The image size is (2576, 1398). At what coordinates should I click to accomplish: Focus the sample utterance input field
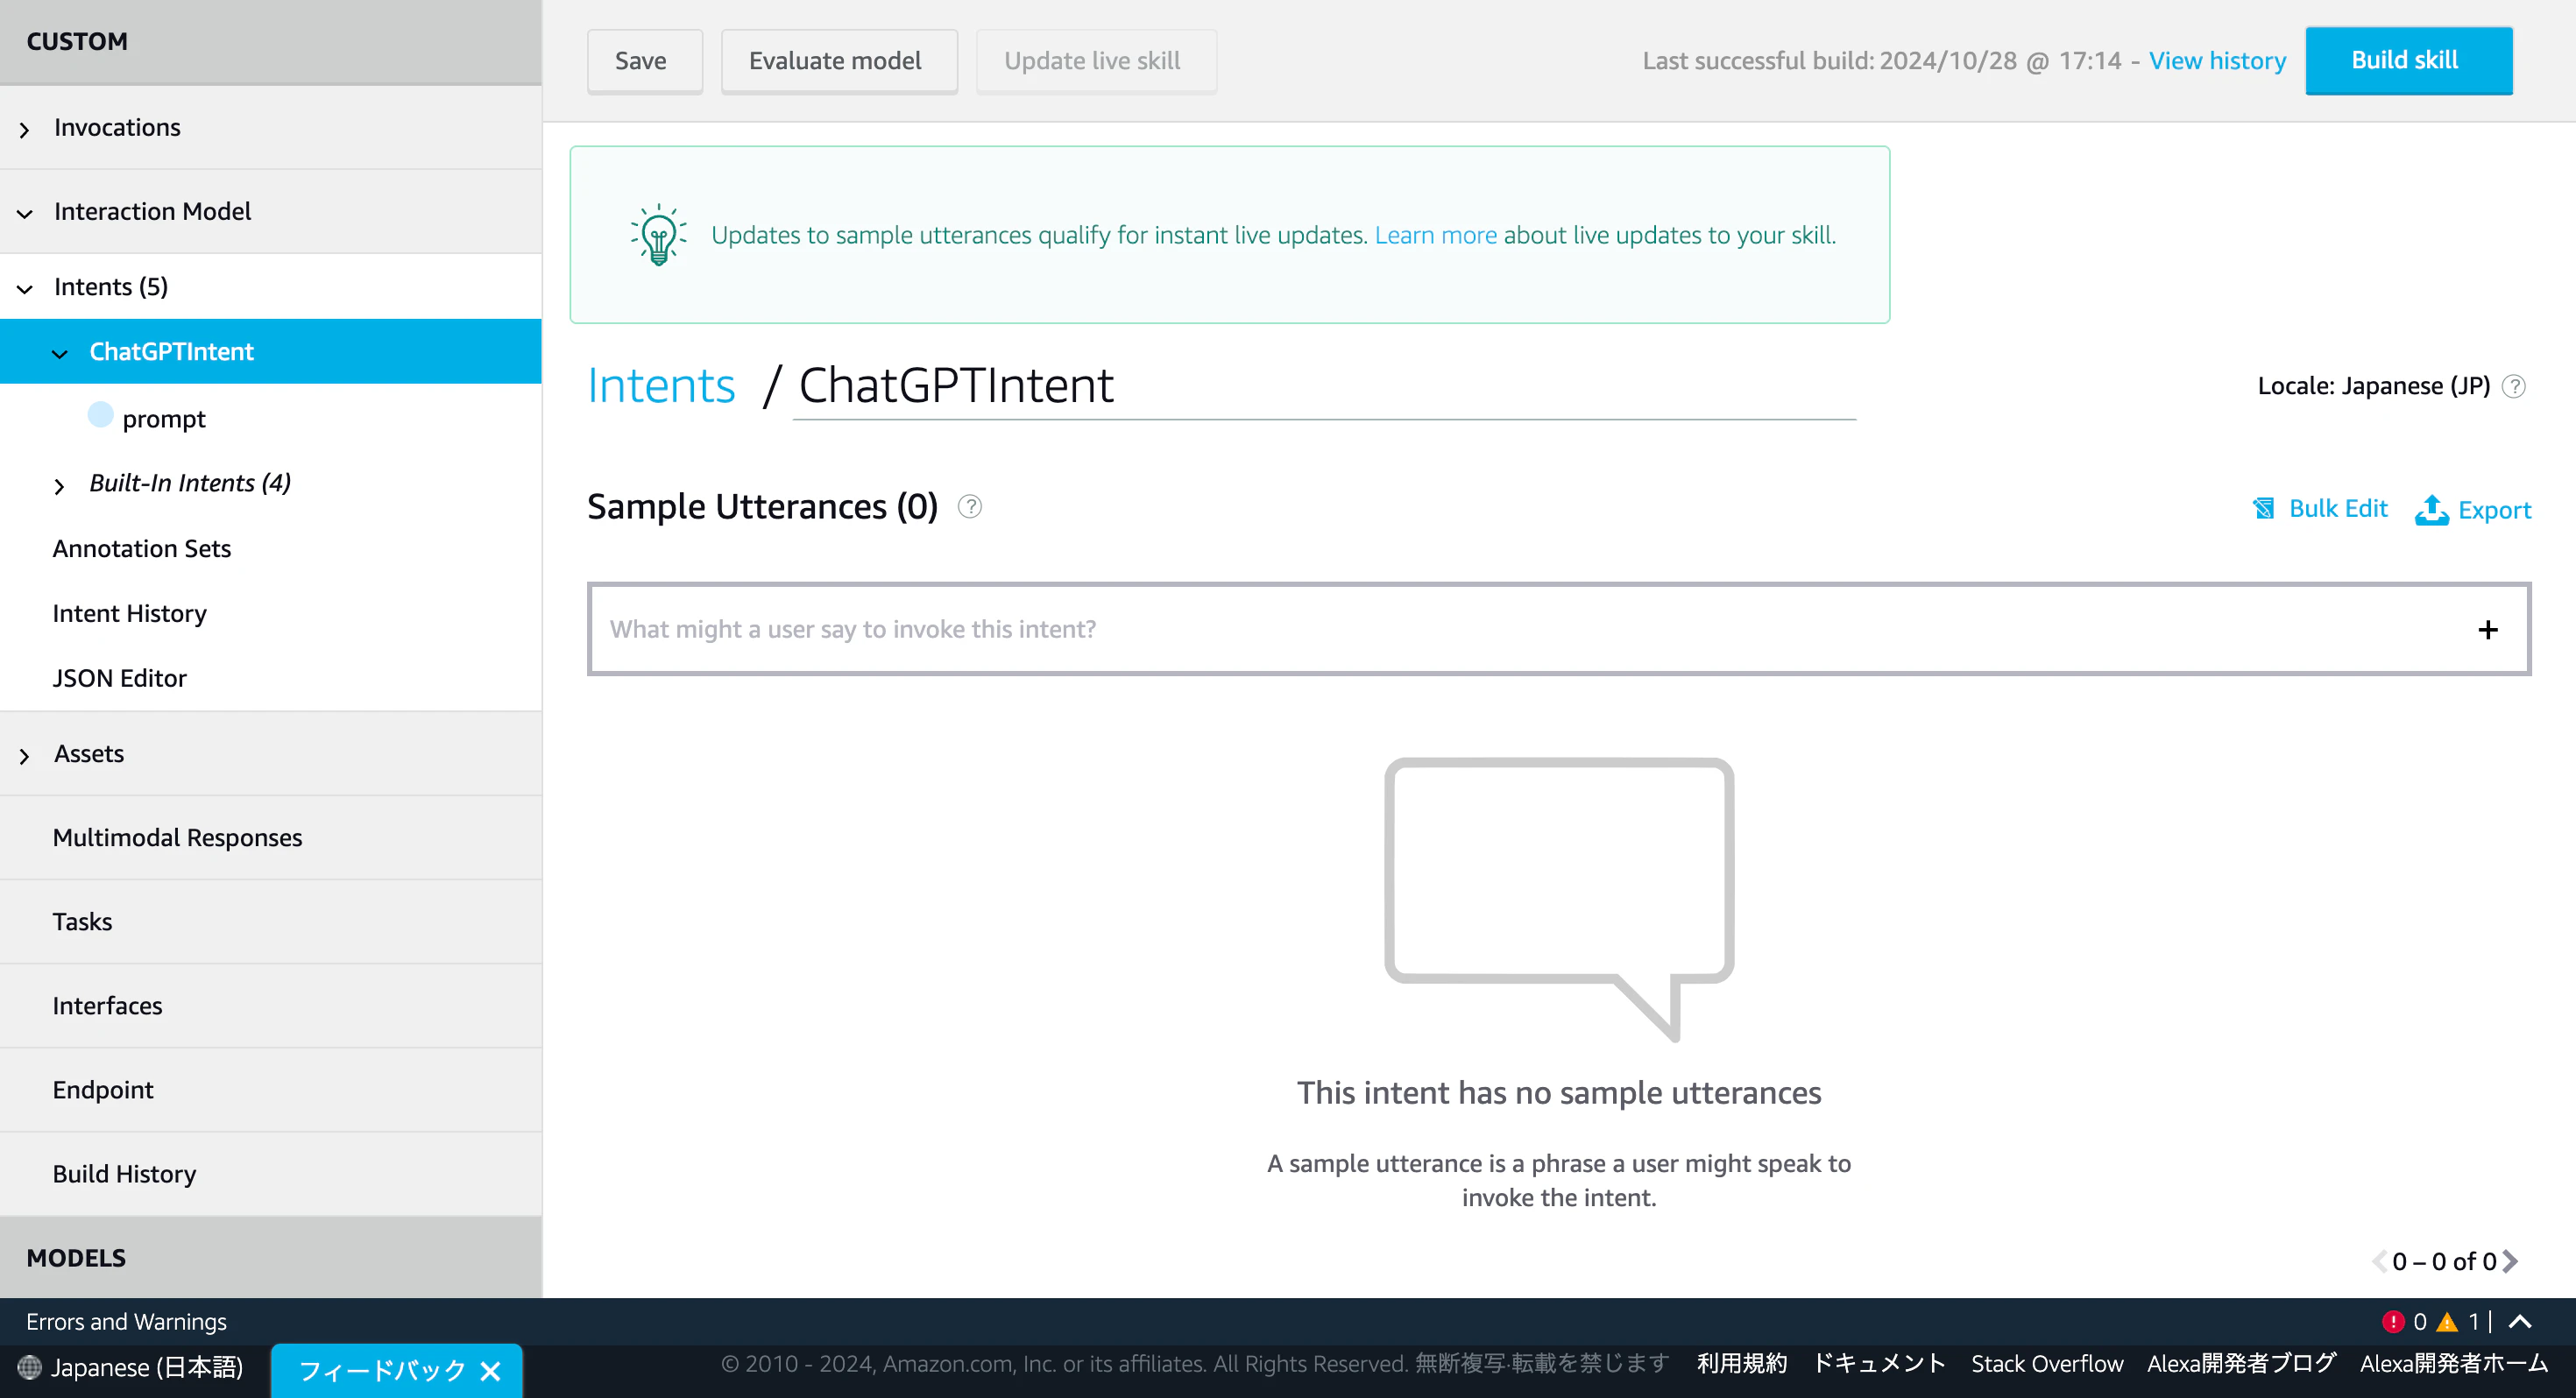(x=1559, y=629)
